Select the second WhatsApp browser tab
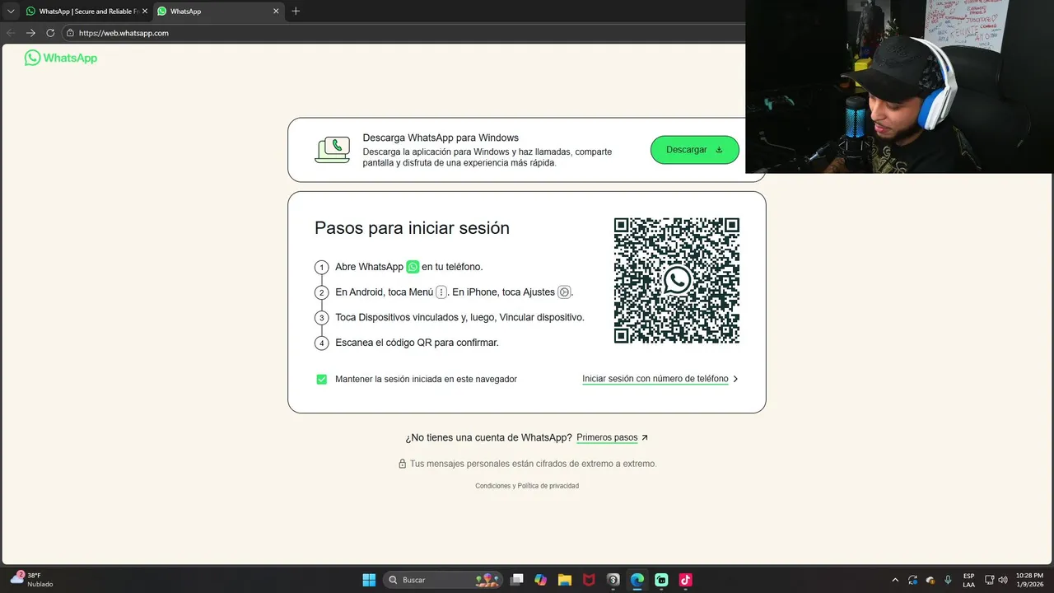Image resolution: width=1054 pixels, height=593 pixels. click(x=217, y=12)
